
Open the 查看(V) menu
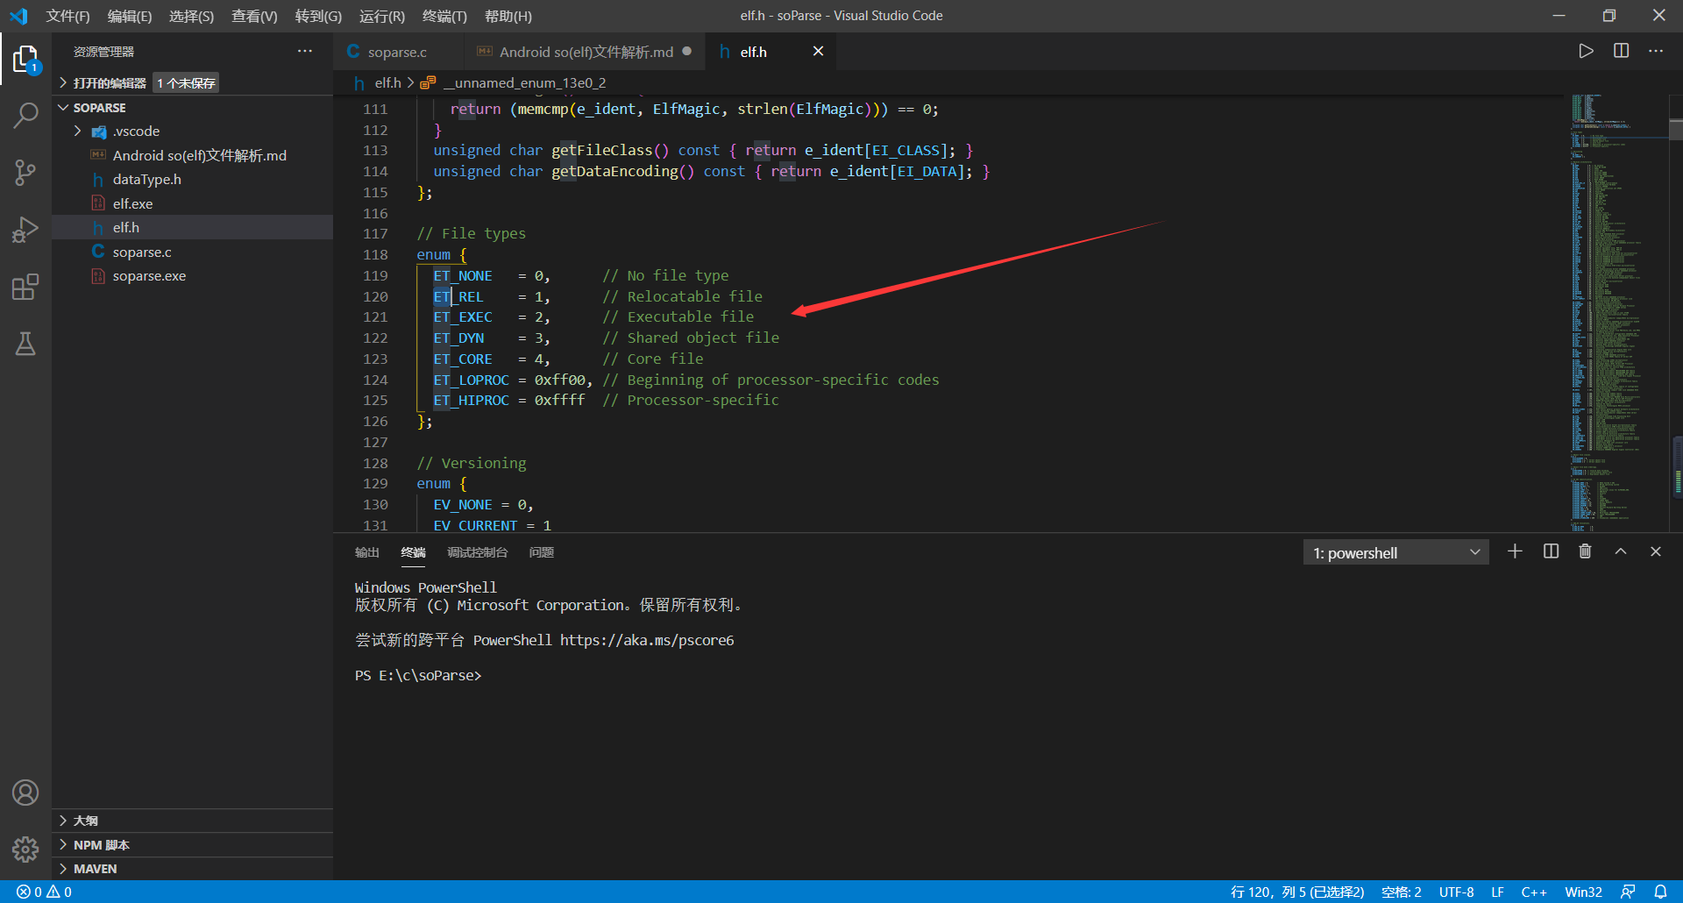254,16
